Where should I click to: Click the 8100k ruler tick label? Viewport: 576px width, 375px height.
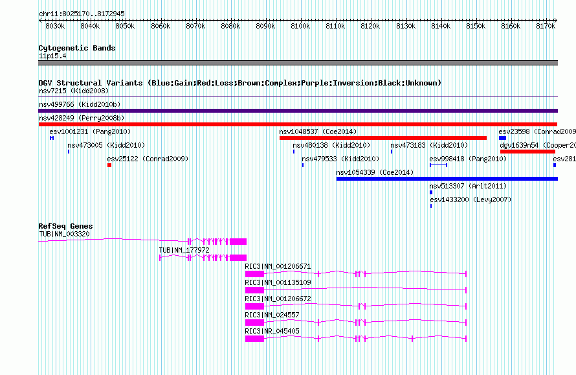[300, 26]
